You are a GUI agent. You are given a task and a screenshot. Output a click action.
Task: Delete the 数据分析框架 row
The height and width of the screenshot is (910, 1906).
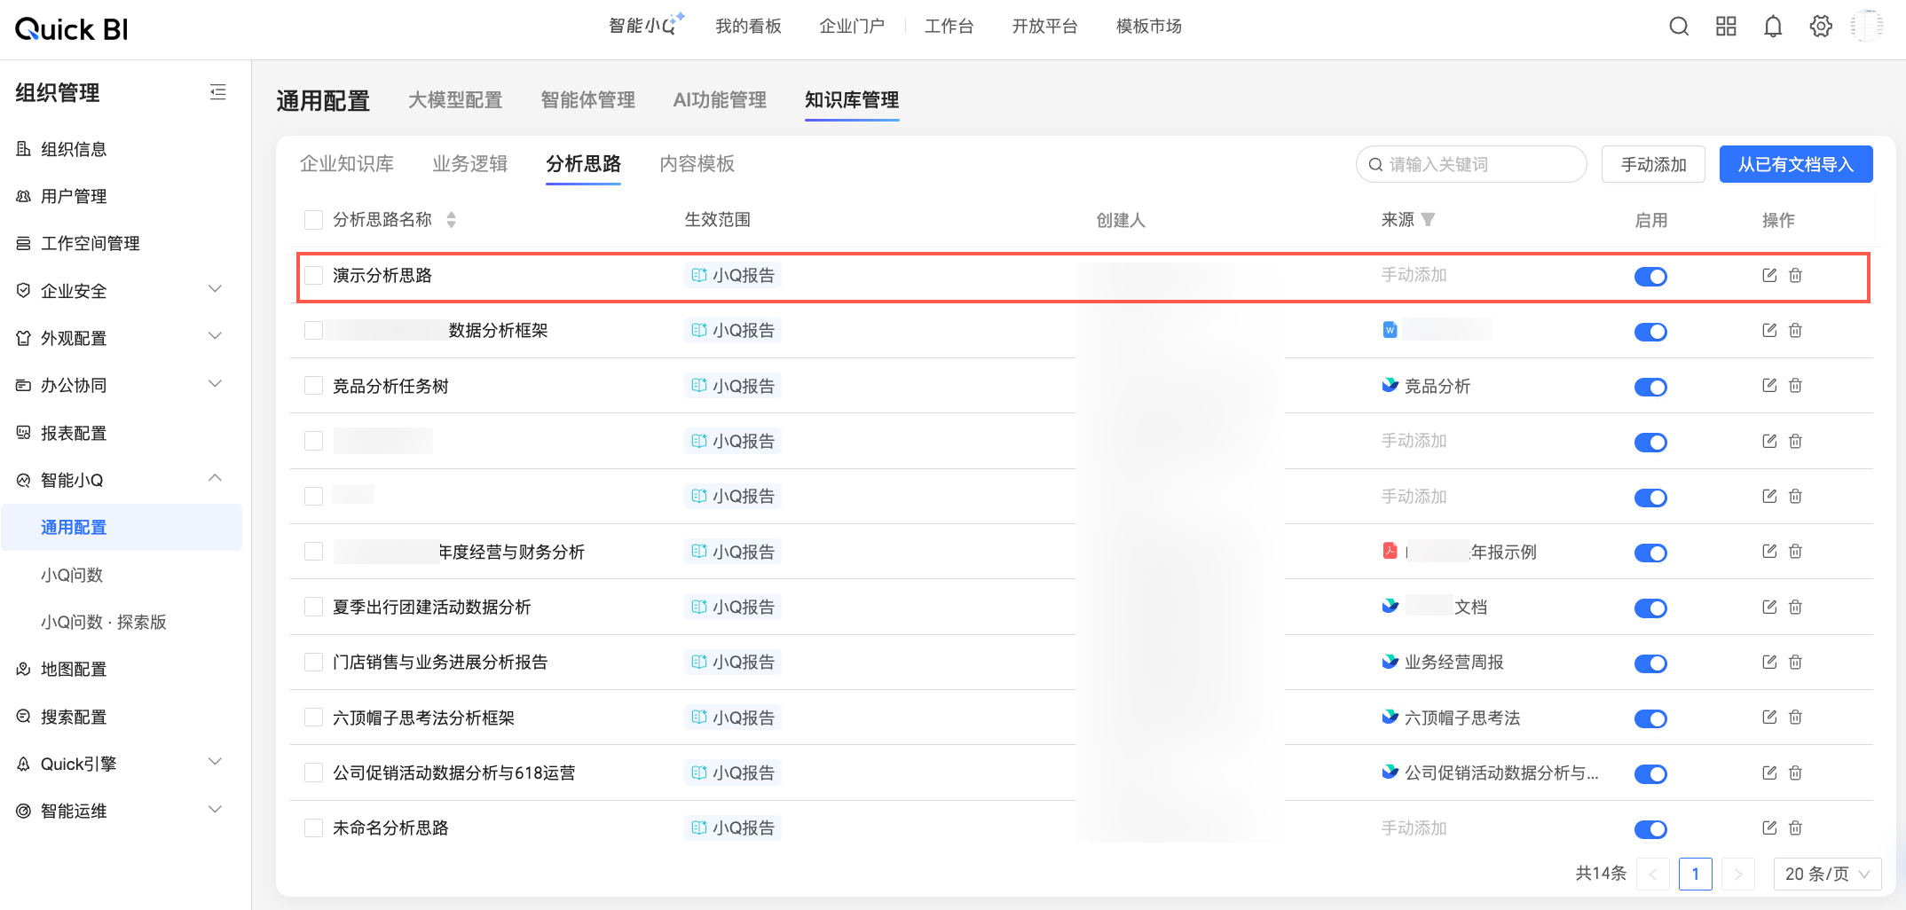coord(1795,330)
